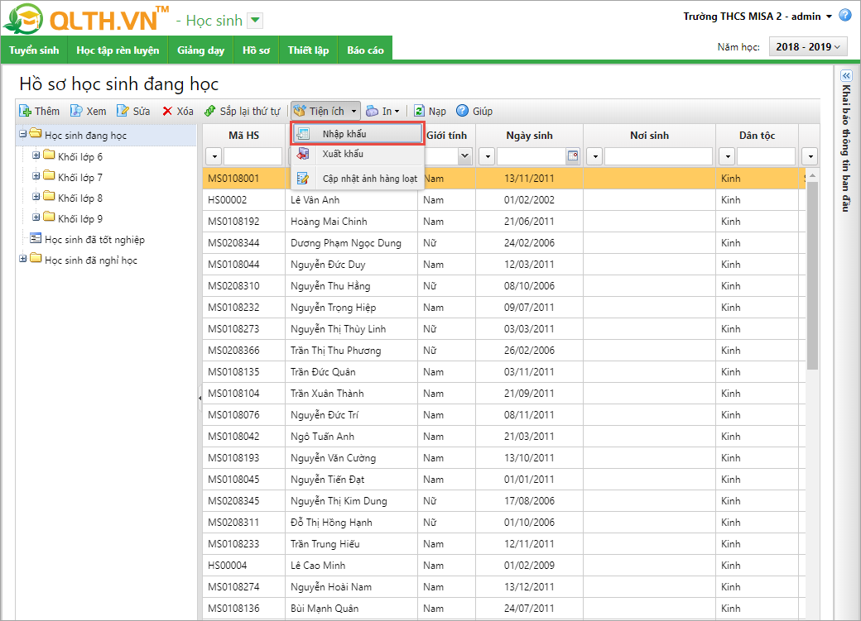Click the blue help icon beside admin
The height and width of the screenshot is (621, 861).
pos(844,16)
